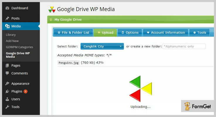The image size is (216, 117).
Task: Click the 'or create a new folder' label
Action: click(144, 47)
